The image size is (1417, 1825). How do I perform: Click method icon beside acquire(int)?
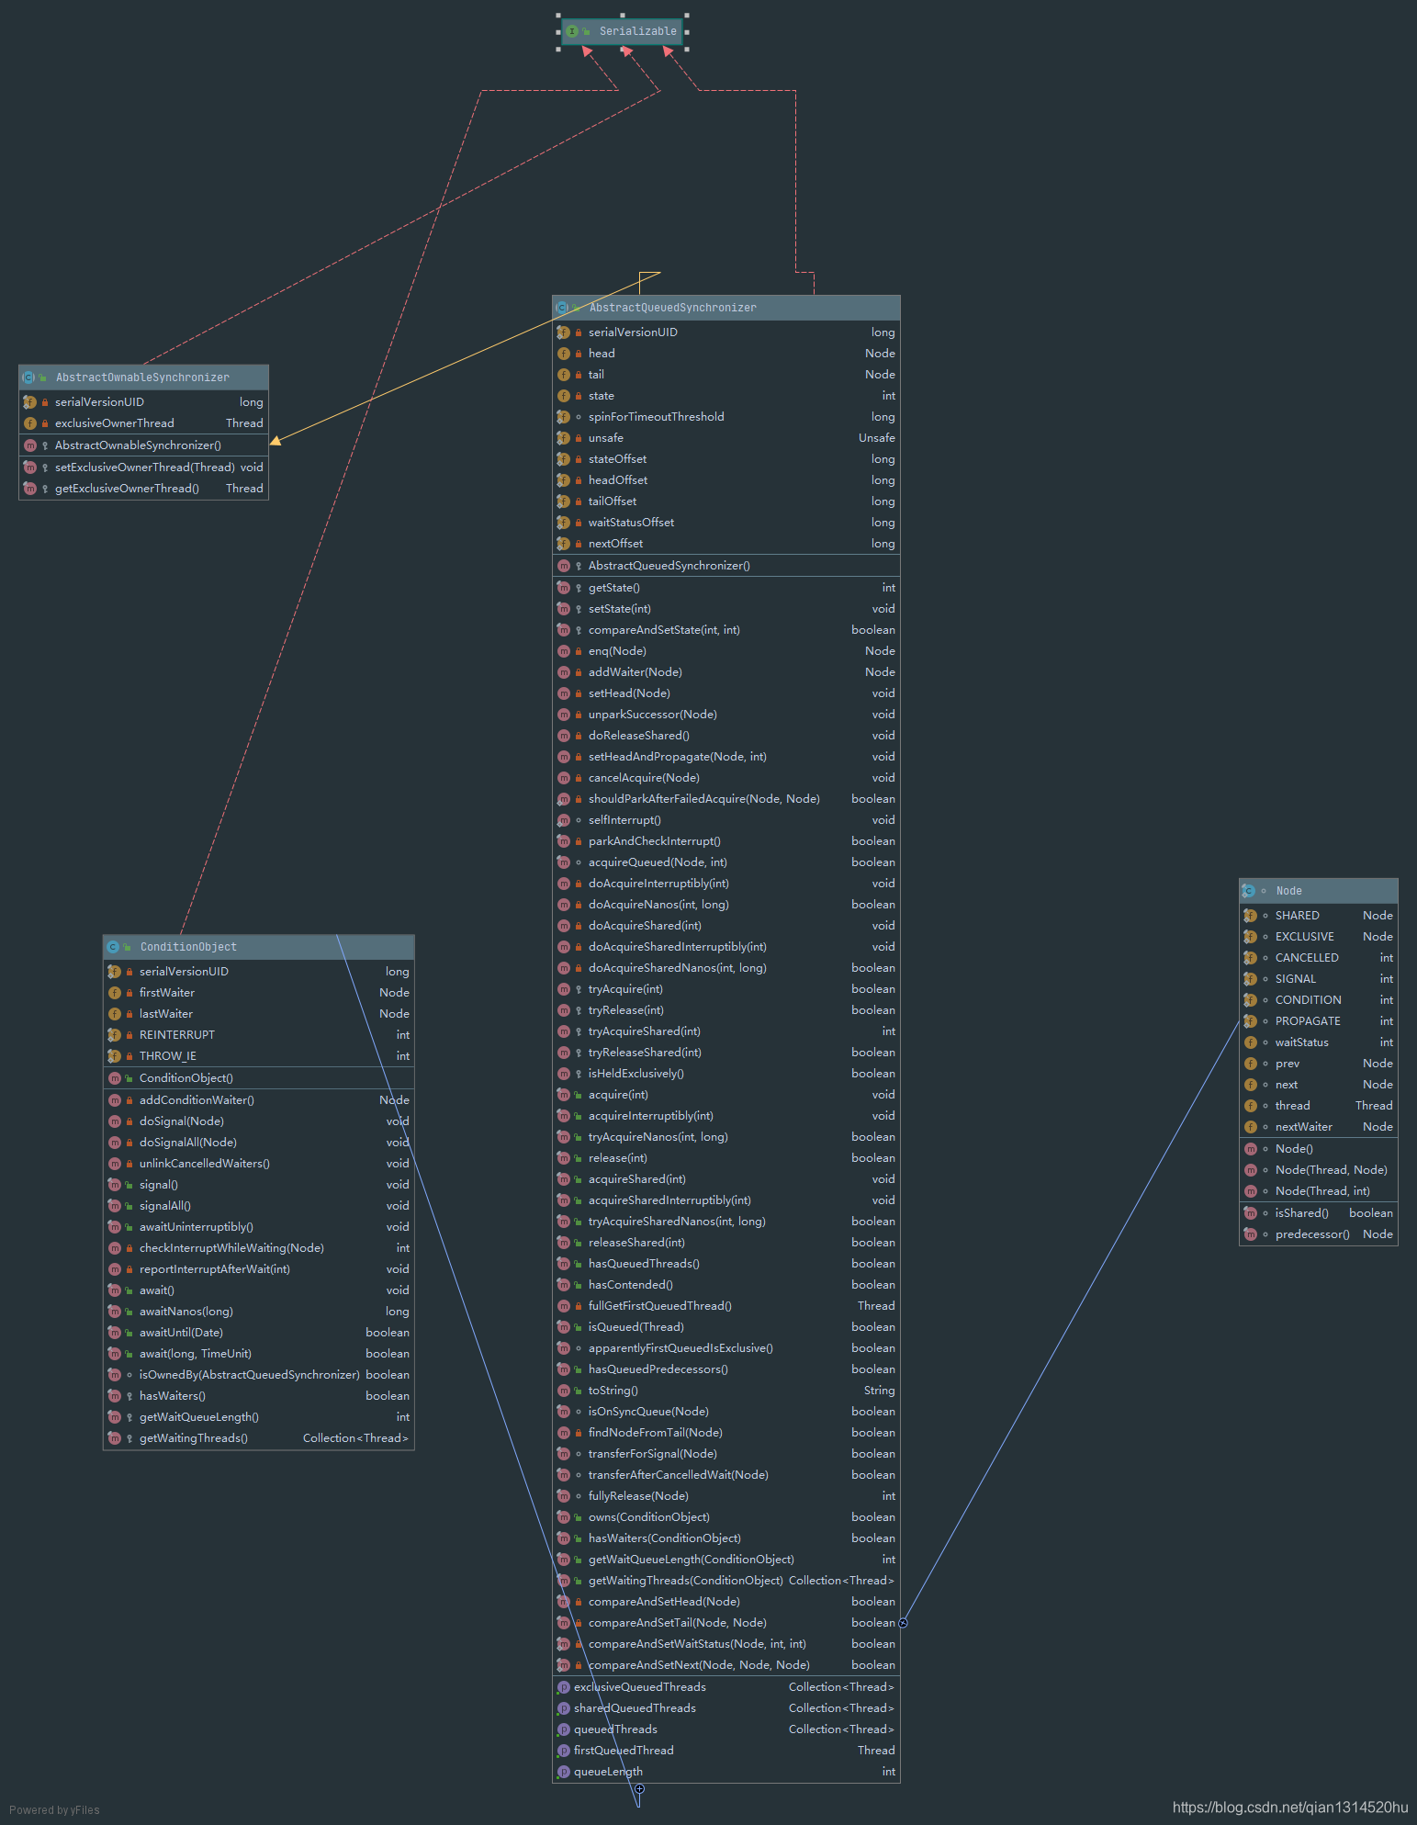click(563, 1095)
